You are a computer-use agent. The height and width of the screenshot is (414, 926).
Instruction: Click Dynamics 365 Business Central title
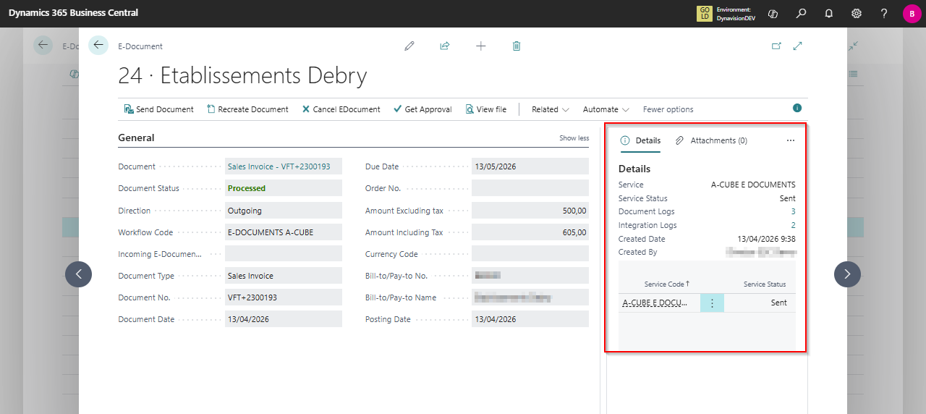[73, 13]
